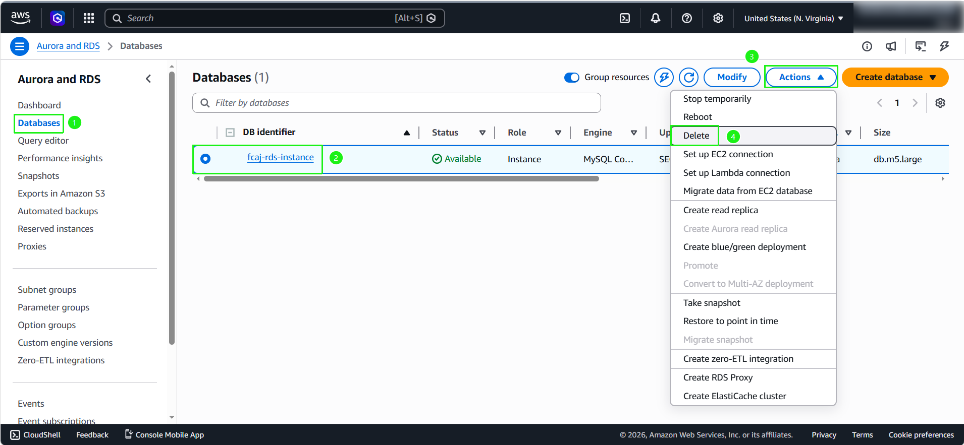Sort the Engine column
The width and height of the screenshot is (964, 445).
tap(634, 133)
